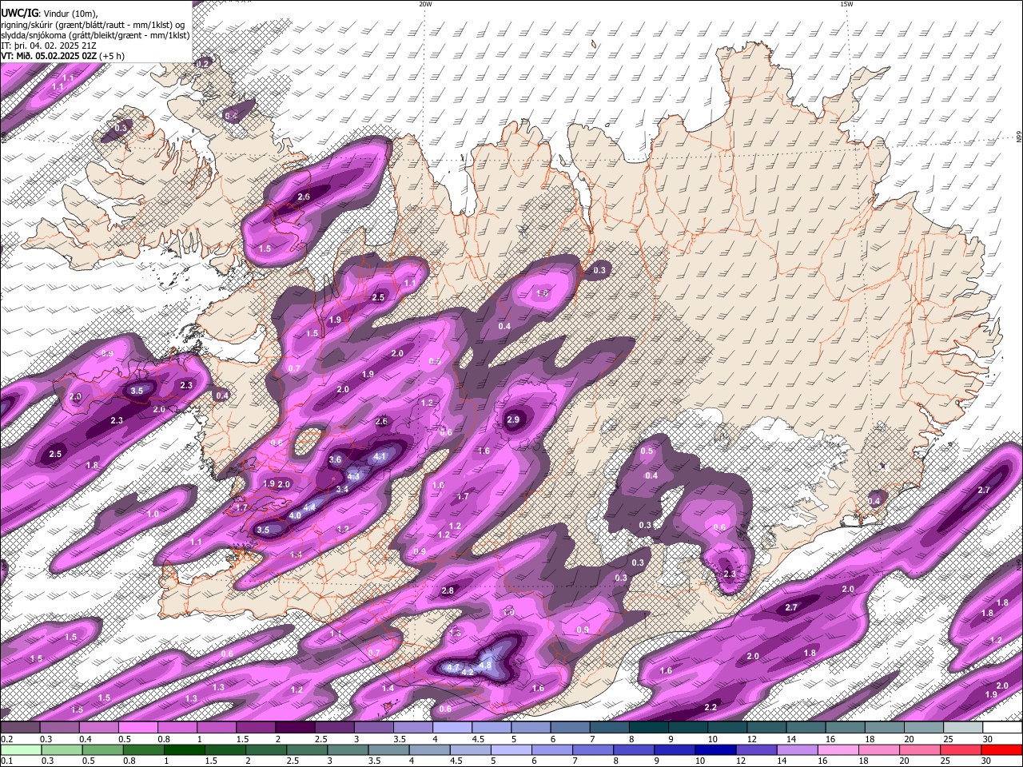The width and height of the screenshot is (1023, 767).
Task: Click the "66N" latitude label
Action: pos(1018,137)
